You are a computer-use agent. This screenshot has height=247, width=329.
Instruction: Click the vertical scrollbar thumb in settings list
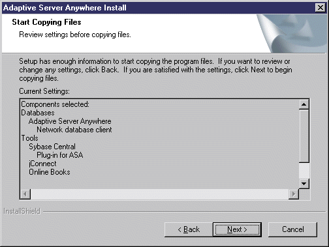(304, 136)
